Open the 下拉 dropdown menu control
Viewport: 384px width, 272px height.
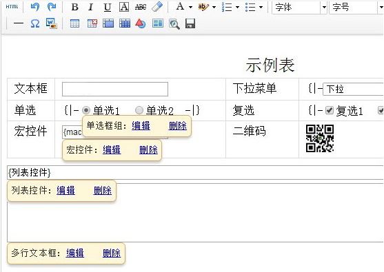point(354,89)
